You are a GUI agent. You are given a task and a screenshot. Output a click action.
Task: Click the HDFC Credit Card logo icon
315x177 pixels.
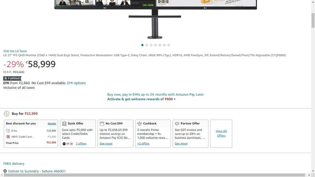click(8, 137)
